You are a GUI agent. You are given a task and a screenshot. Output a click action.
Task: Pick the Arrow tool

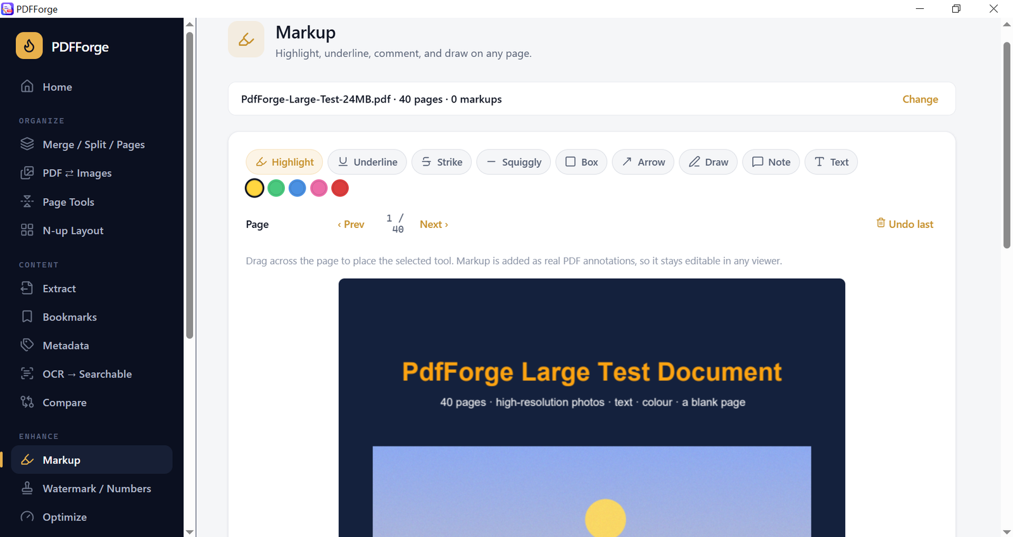(643, 162)
